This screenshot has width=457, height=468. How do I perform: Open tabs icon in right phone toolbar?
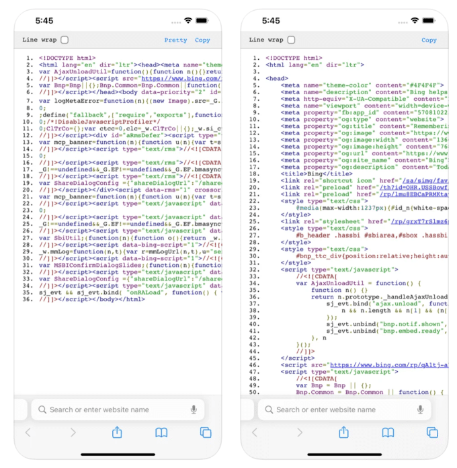coord(433,432)
